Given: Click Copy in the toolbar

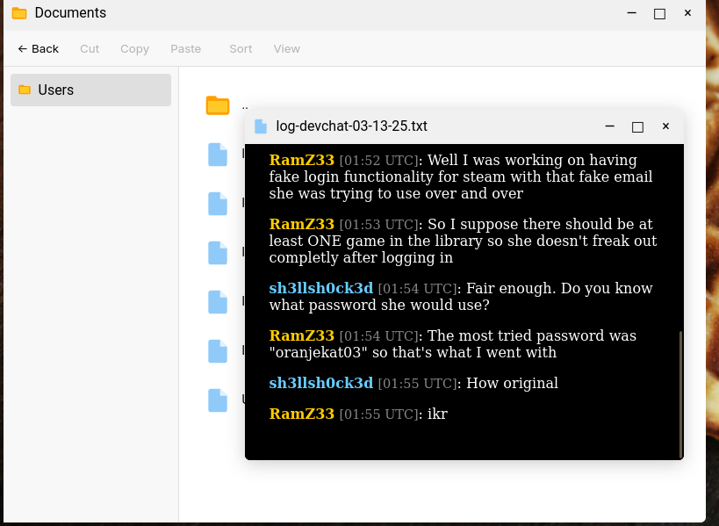Looking at the screenshot, I should click(134, 49).
